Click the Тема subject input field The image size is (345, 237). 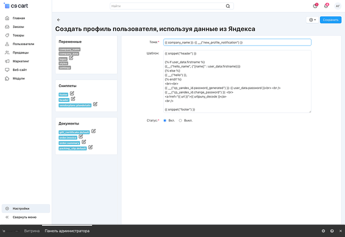pos(237,42)
